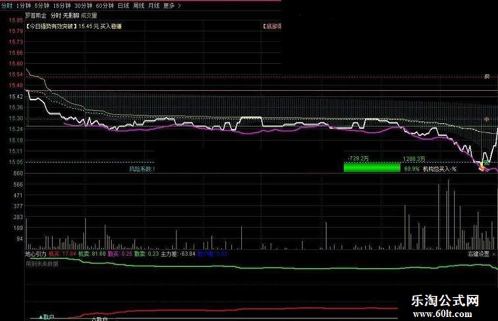
Task: Click the 机买: 17.84 value
Action: click(x=62, y=254)
